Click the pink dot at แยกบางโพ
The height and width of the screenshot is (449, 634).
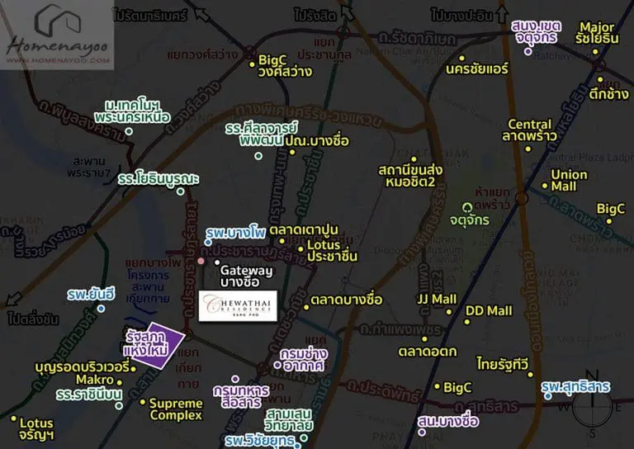coord(201,261)
